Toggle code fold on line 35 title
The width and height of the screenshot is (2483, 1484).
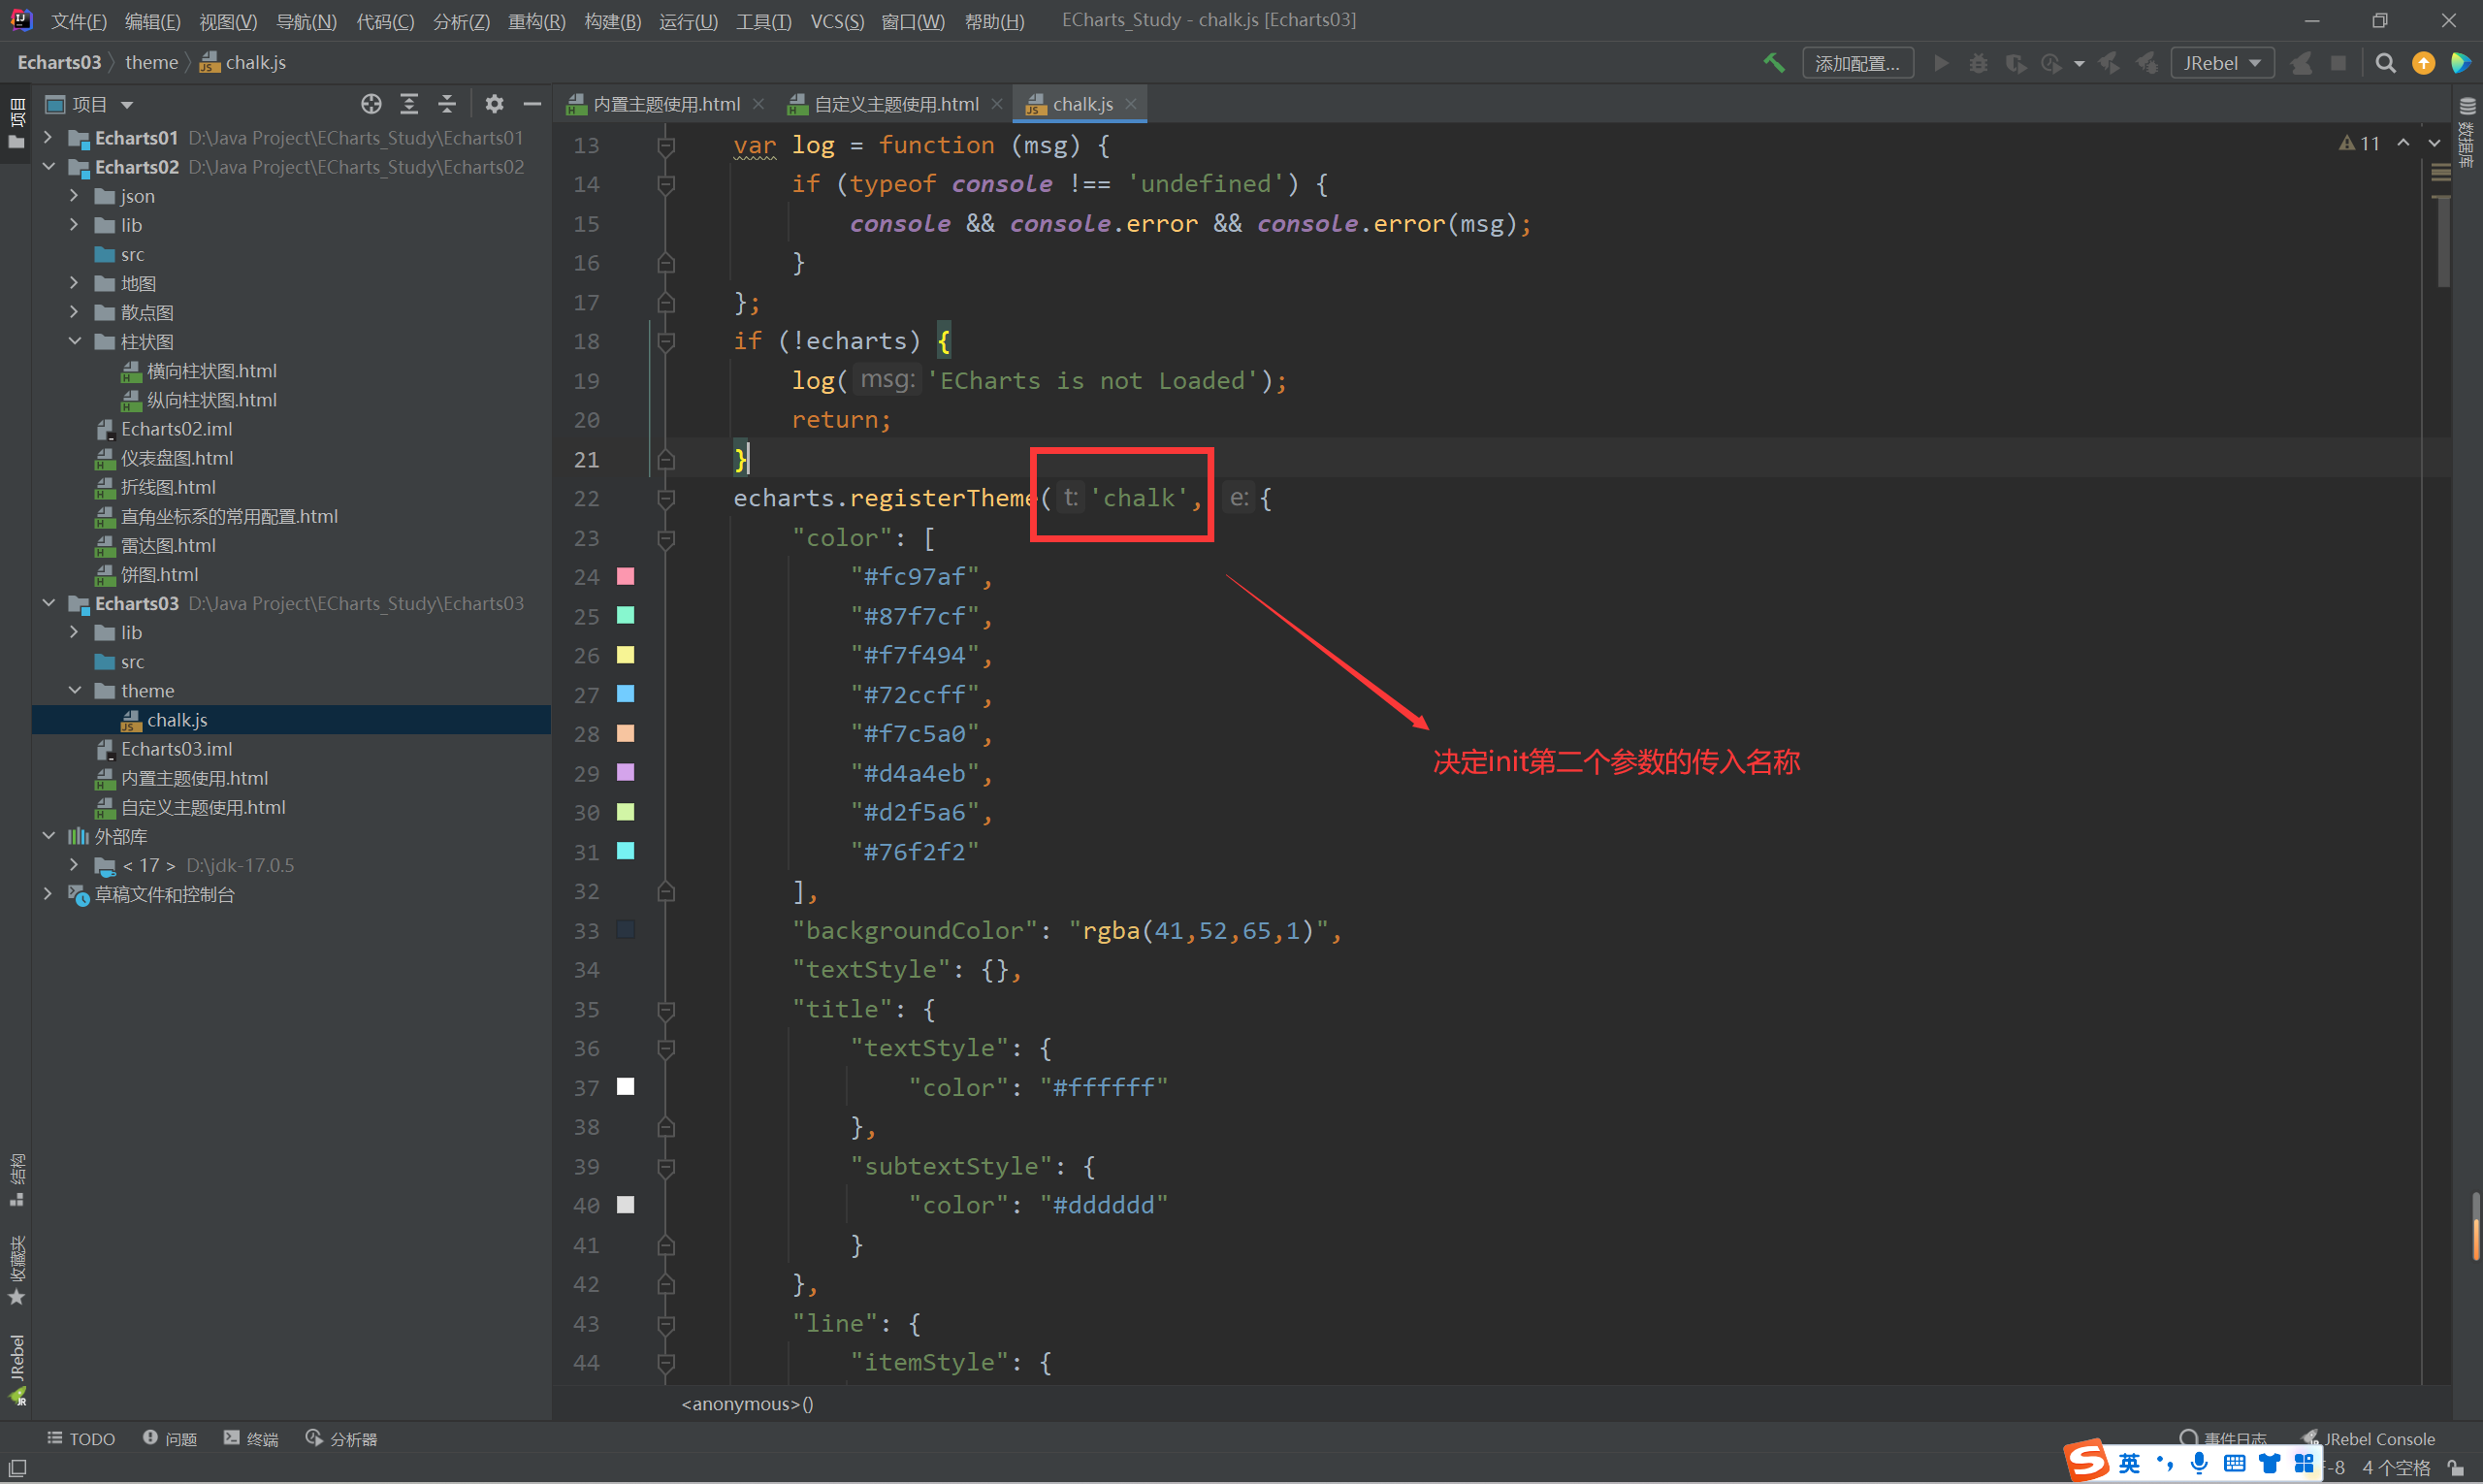coord(666,1009)
